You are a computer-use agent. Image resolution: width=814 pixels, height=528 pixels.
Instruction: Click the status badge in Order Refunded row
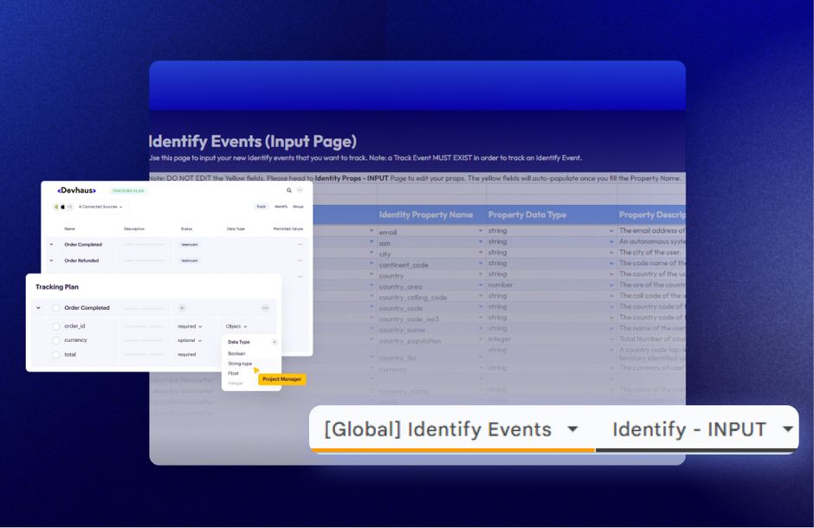coord(190,261)
